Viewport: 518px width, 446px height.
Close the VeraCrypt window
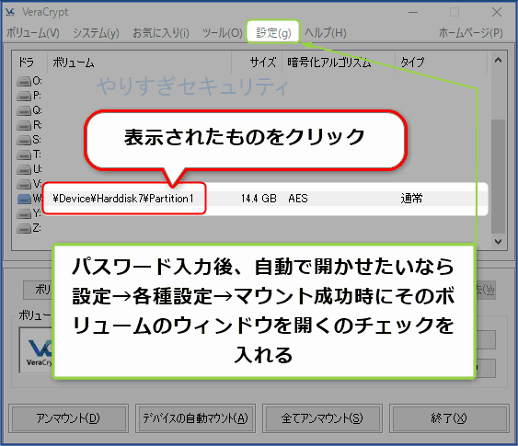point(497,13)
